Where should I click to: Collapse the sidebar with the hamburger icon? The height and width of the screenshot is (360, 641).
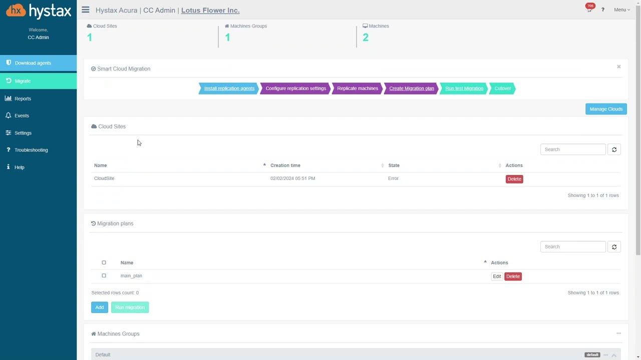pos(85,9)
